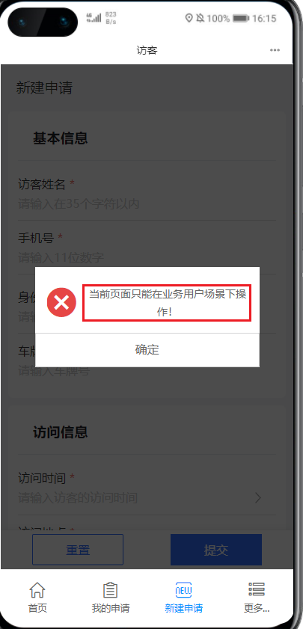The image size is (303, 629).
Task: Tap the location icon in status bar
Action: click(x=189, y=18)
